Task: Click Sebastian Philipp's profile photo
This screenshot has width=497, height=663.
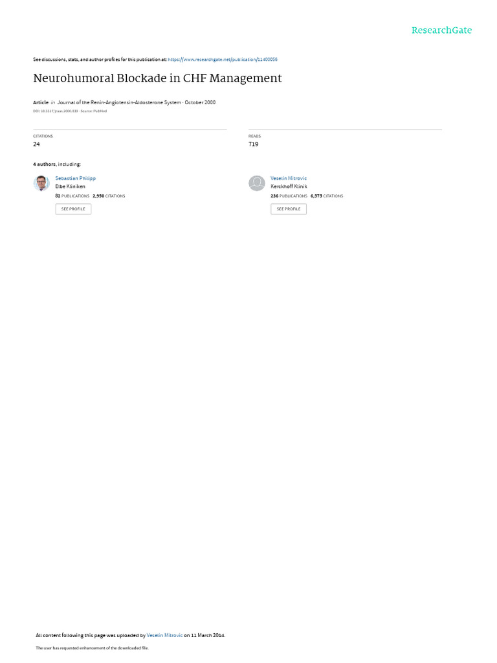Action: click(x=41, y=183)
